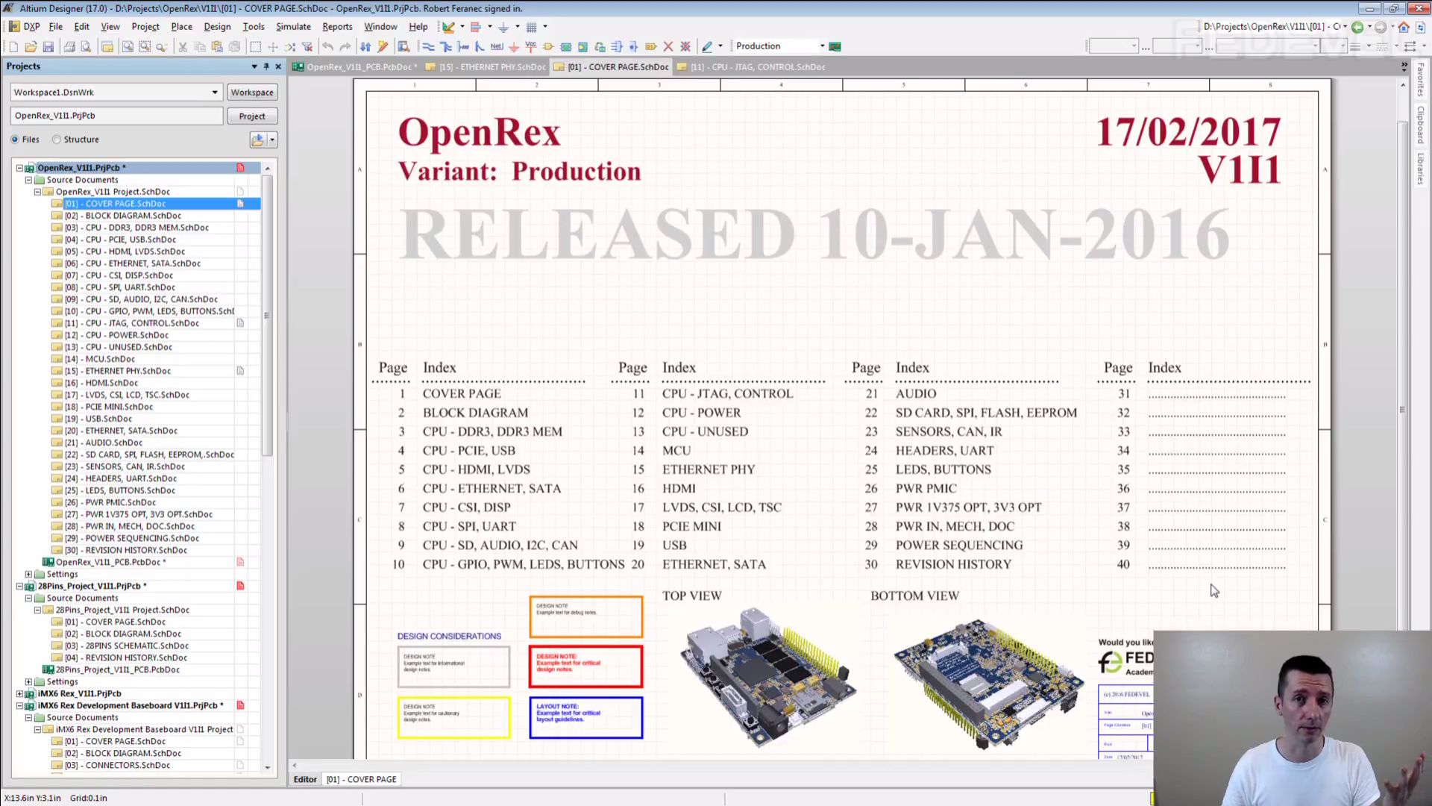Select the Place Net Label tool
This screenshot has height=806, width=1432.
coord(497,46)
